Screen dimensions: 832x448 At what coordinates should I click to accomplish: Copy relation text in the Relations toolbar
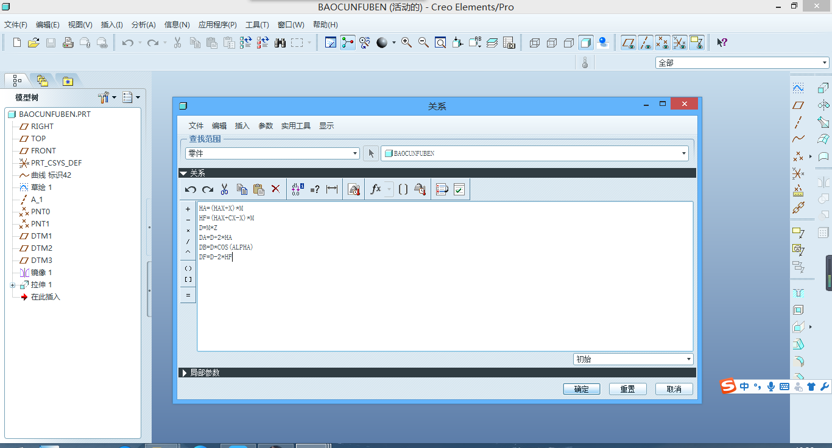[x=242, y=189]
